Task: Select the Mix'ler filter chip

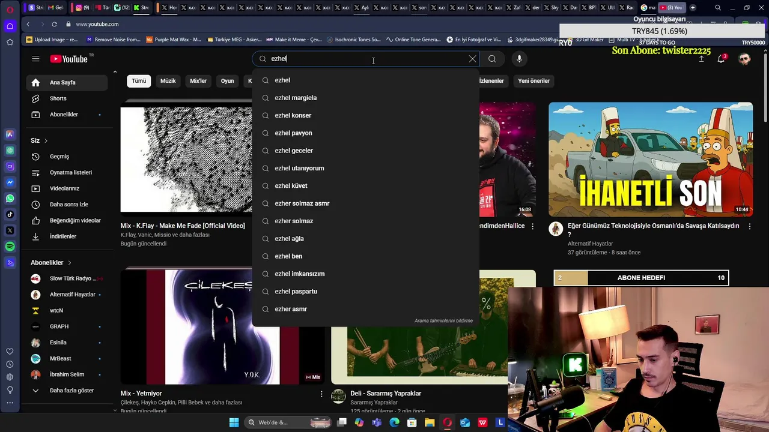Action: point(198,81)
